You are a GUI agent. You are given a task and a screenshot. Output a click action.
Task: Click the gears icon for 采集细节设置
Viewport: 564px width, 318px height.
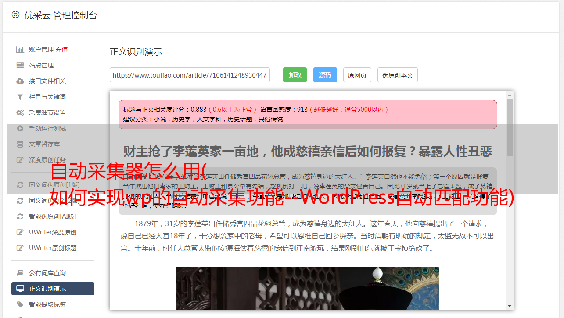click(20, 113)
